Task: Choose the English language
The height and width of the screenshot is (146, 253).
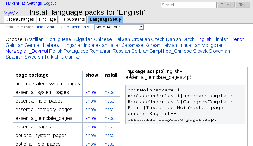Action: coord(204,39)
